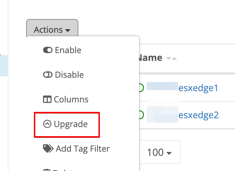Open the esxedge2 link
Image resolution: width=235 pixels, height=171 pixels.
(x=199, y=115)
